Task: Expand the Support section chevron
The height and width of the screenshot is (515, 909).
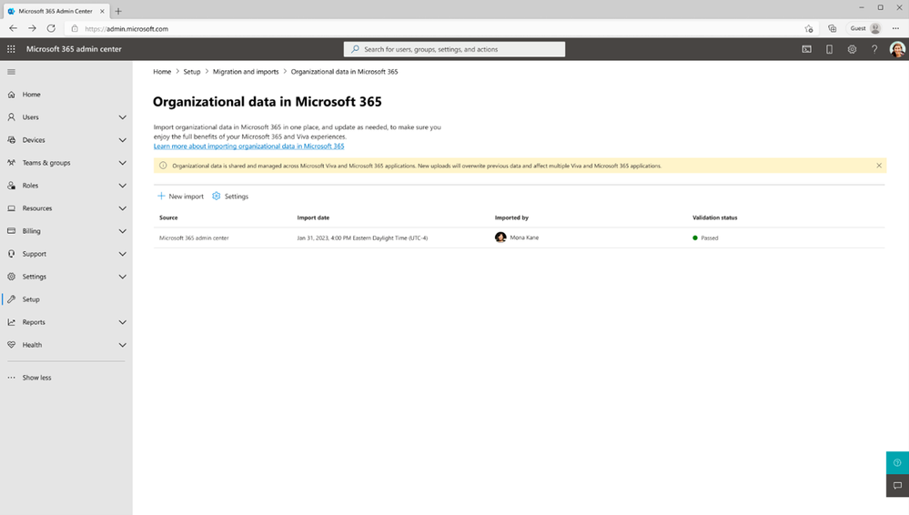Action: [122, 254]
